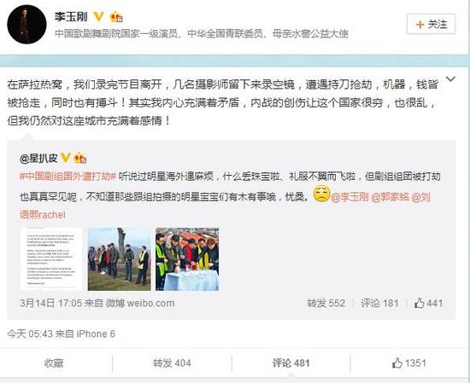
Task: Expand the post options chevron menu
Action: click(x=450, y=79)
